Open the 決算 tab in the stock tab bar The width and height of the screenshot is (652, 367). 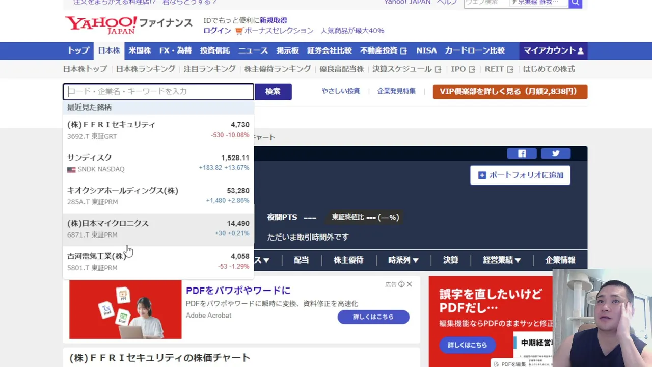[450, 260]
